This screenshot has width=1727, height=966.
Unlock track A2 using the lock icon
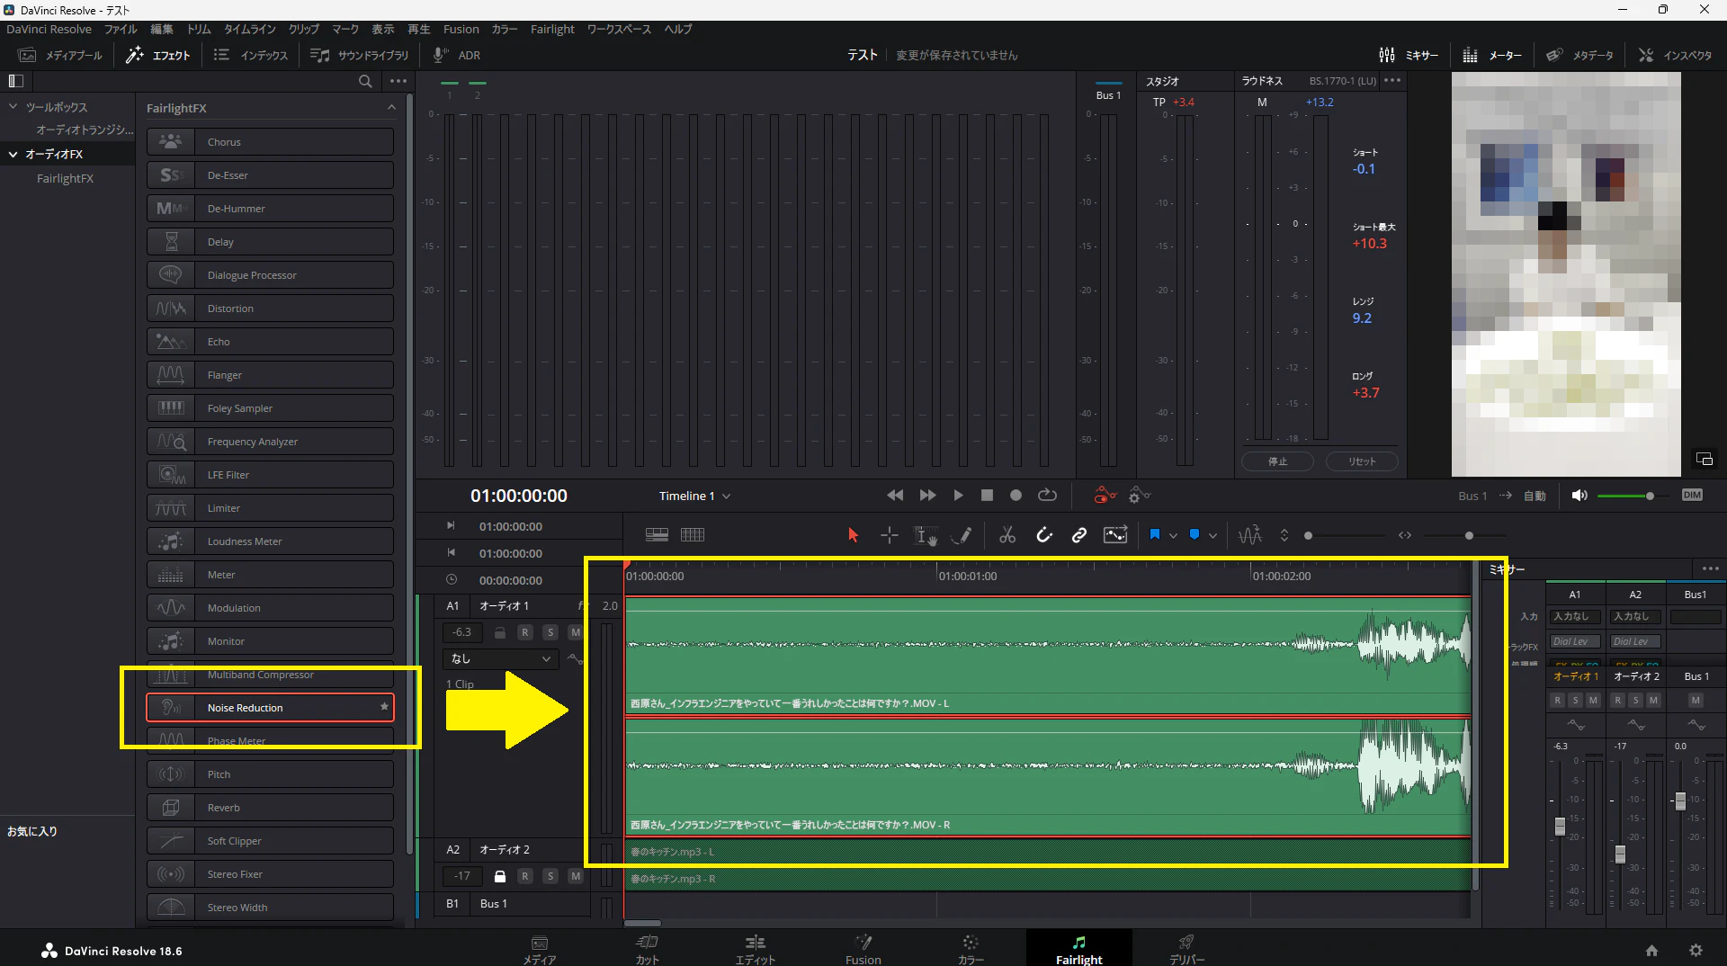[500, 876]
